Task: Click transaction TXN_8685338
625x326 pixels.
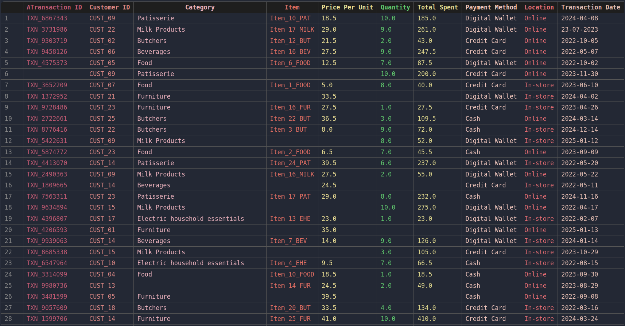Action: [x=54, y=252]
